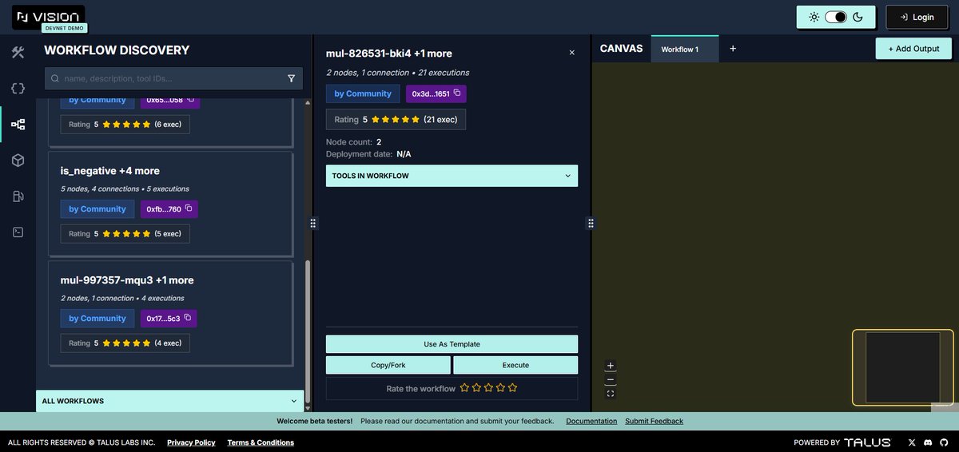Rate the workflow three stars

tap(488, 388)
